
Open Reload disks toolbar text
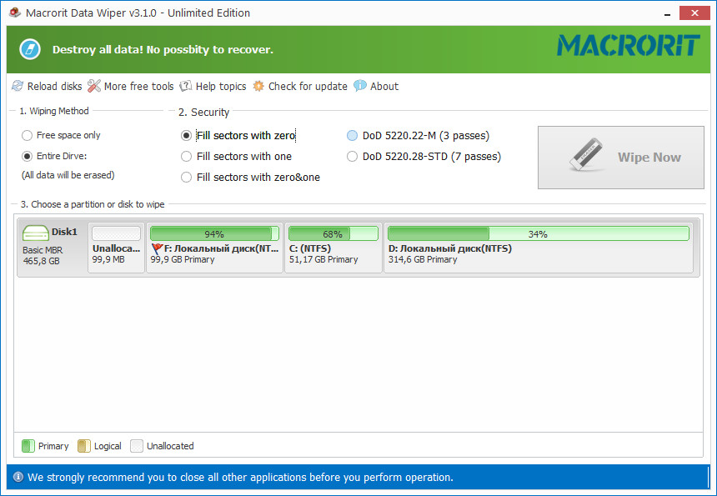click(54, 87)
